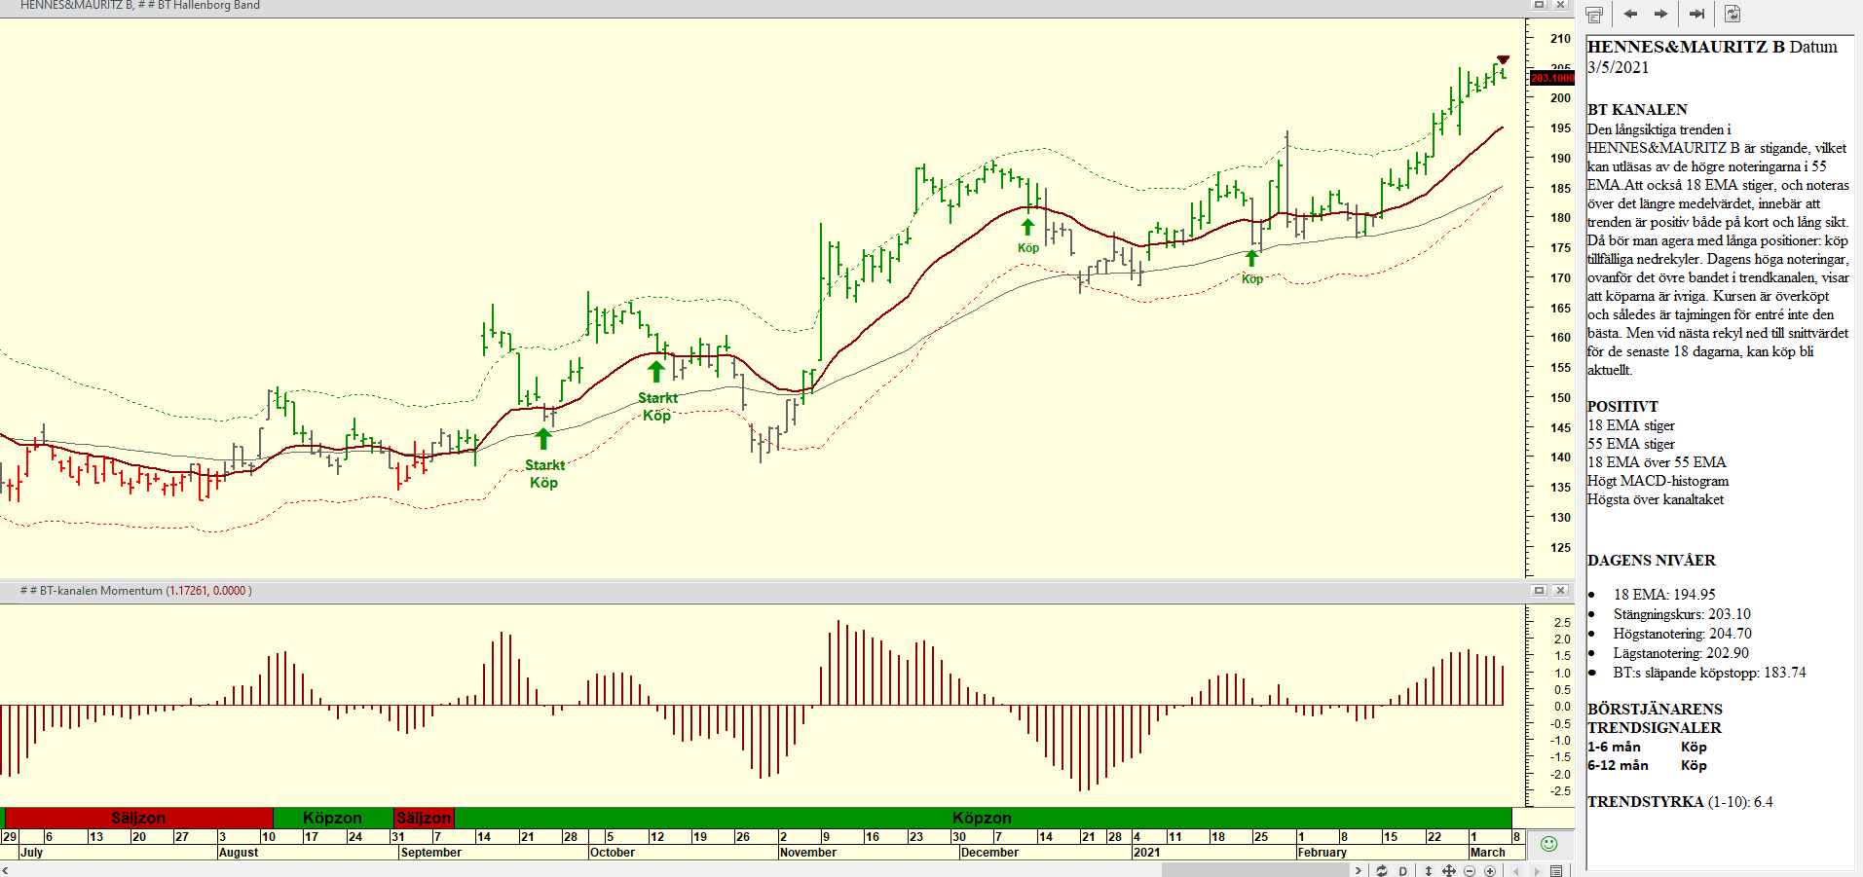Click 18 EMA över 55 EMA line
Screen dimensions: 1863x877
tap(1657, 461)
